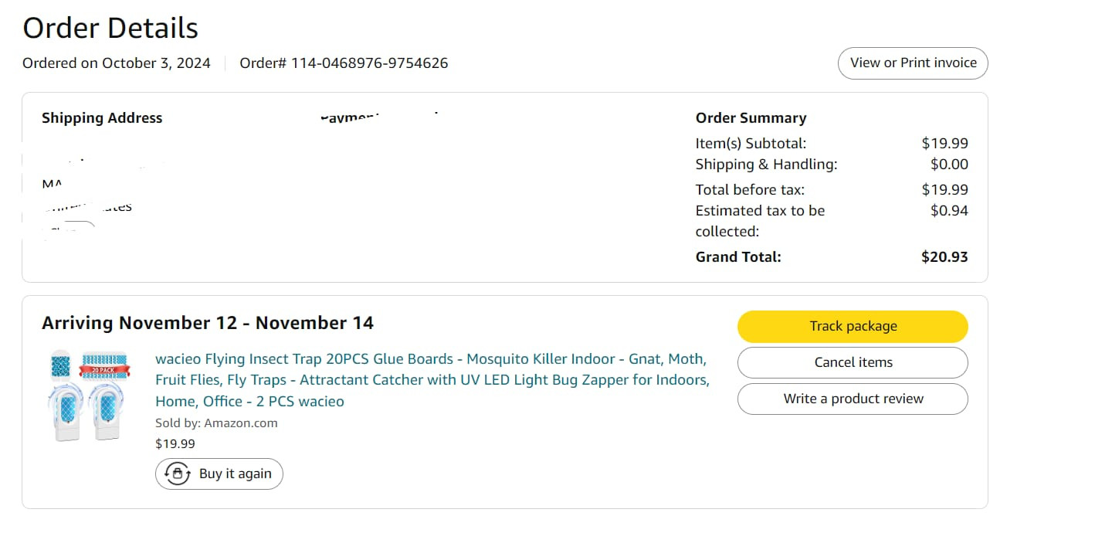Click the Arriving November 12 - November 14 heading
Screen dimensions: 1095x533
pyautogui.click(x=208, y=323)
